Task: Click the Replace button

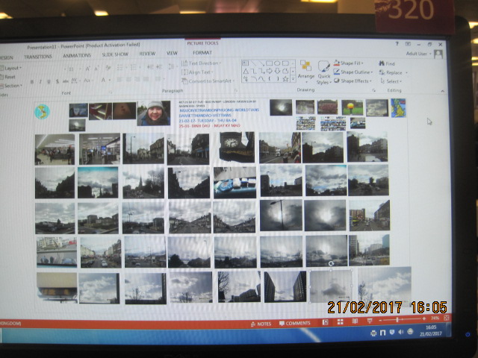Action: pos(393,72)
